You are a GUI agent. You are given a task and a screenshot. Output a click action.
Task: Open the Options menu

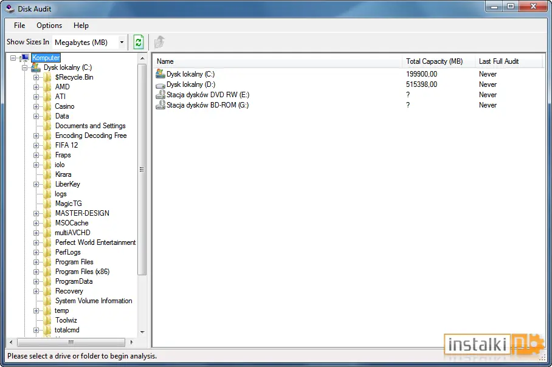[49, 26]
